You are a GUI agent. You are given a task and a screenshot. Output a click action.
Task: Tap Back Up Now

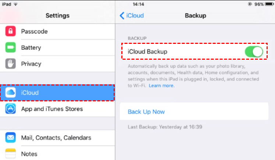click(x=146, y=112)
